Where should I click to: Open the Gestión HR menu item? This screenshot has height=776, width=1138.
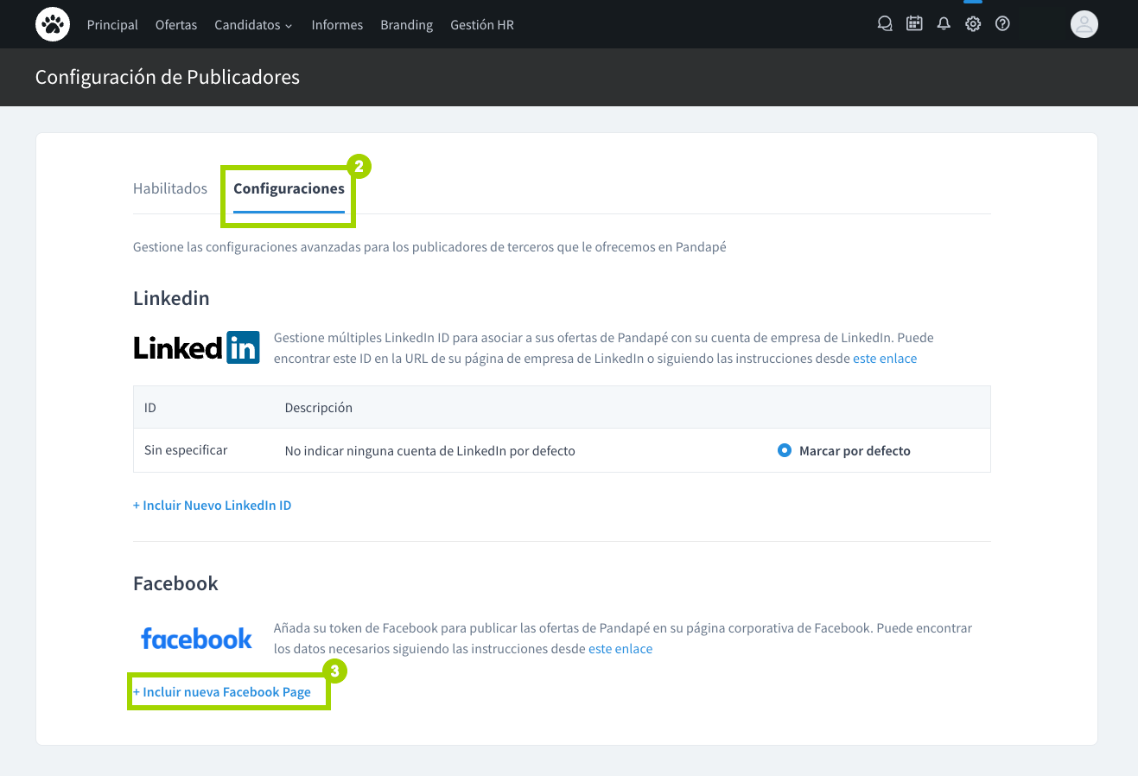481,25
